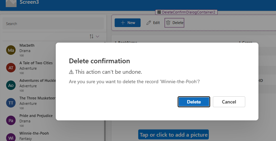This screenshot has width=276, height=141.
Task: Click the 'Wi' Winnie-the-Pooh avatar
Action: click(11, 137)
